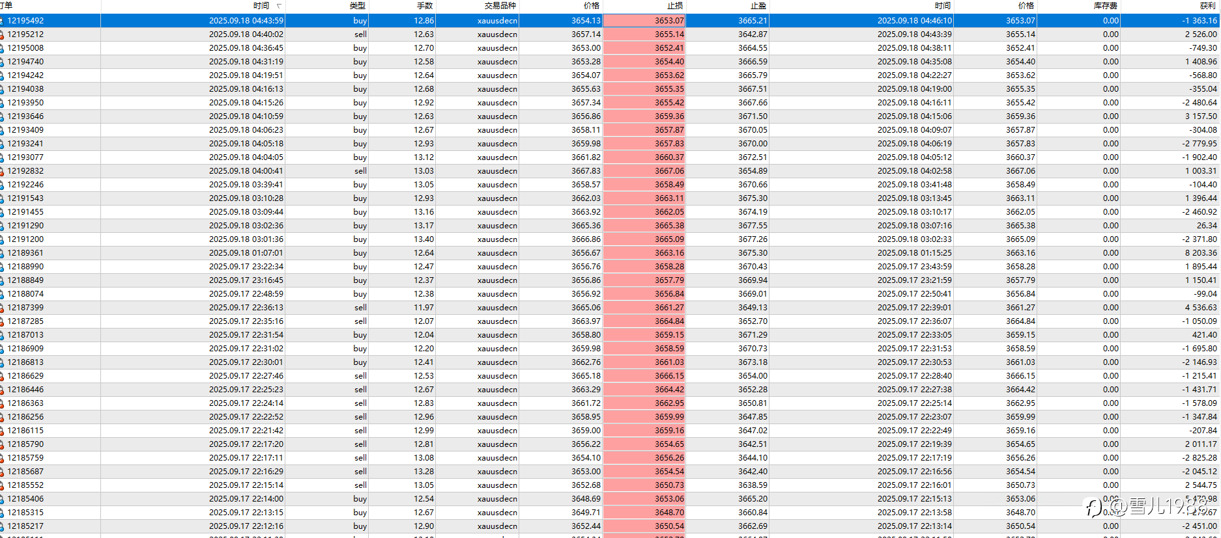Click take-profit value 3671.50
Screen dimensions: 1221x538
(753, 116)
